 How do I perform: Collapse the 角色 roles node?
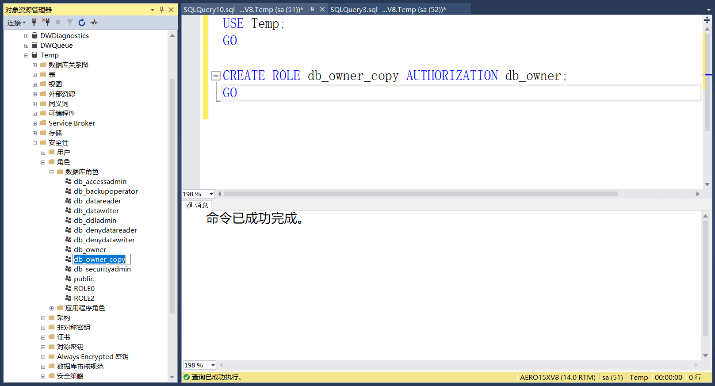click(x=43, y=162)
